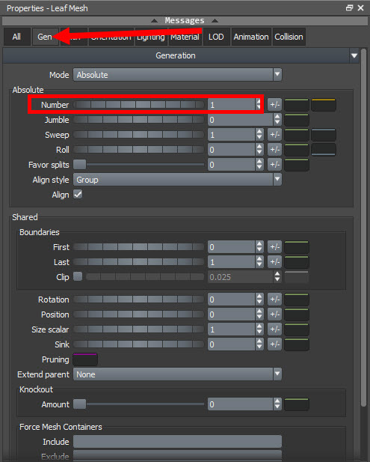Open the Roll green profile curve

point(297,150)
